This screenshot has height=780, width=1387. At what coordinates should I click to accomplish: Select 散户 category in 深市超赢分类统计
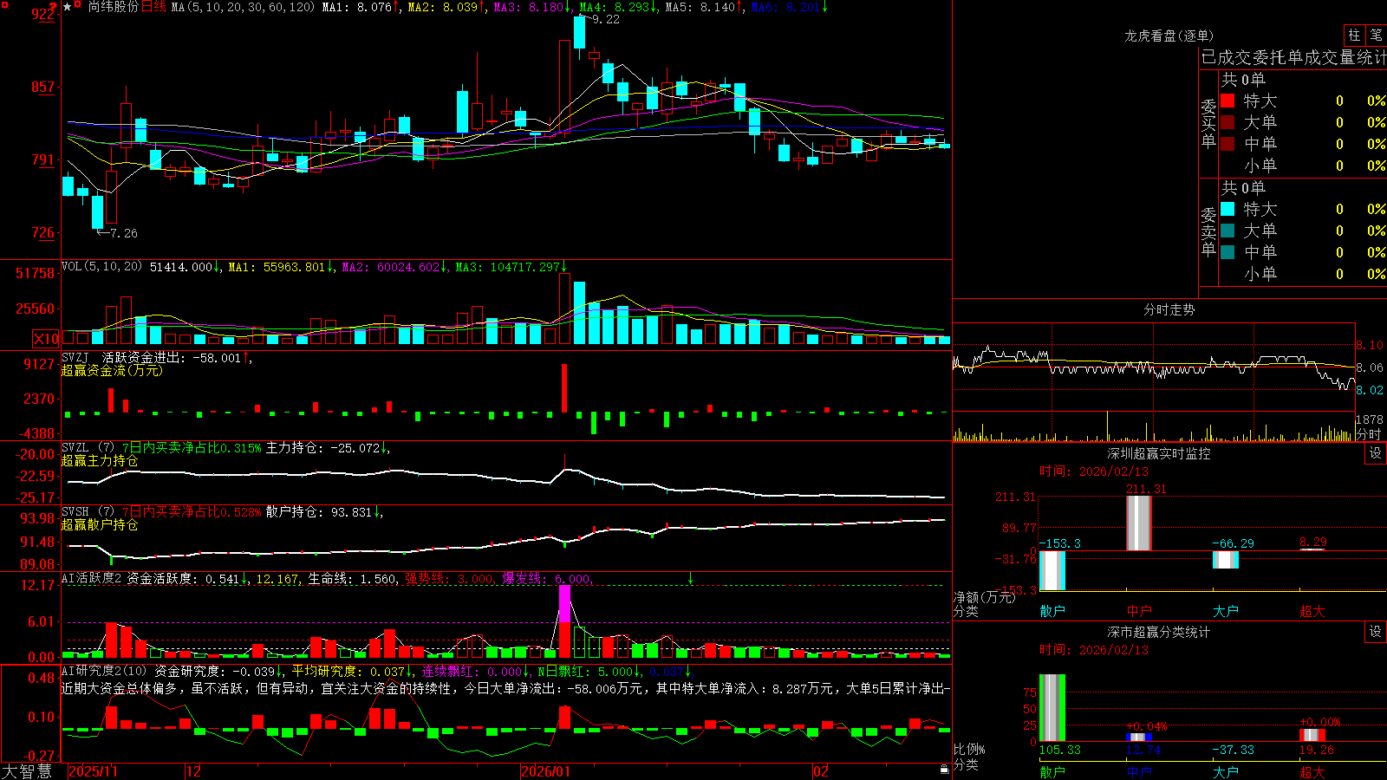tap(1052, 771)
